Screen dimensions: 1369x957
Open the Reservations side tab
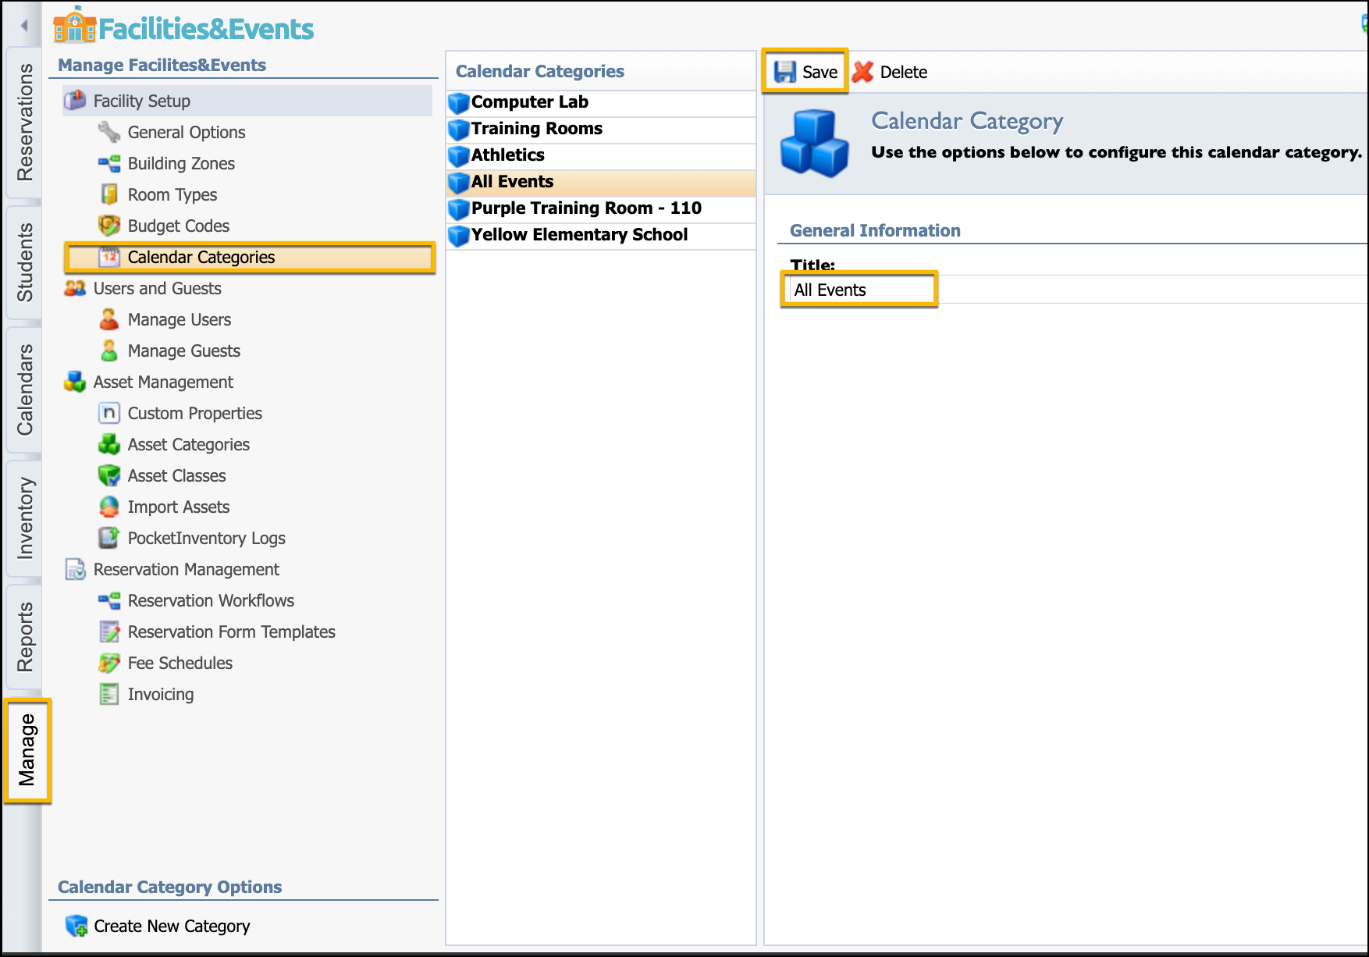25,122
